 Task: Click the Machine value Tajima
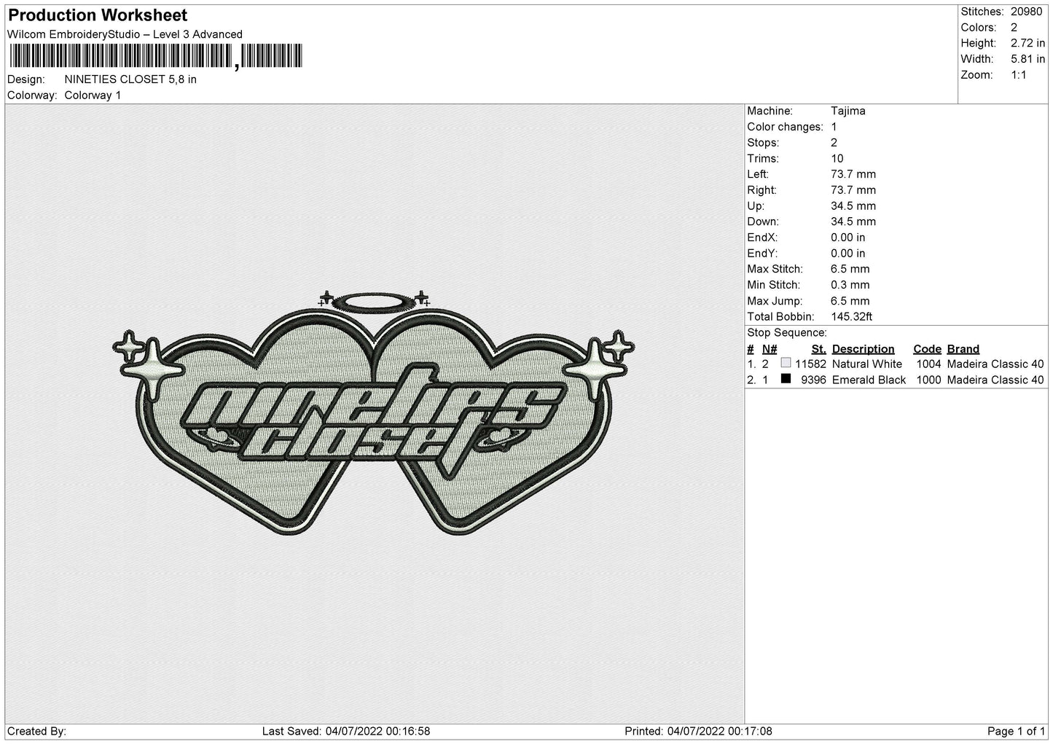848,111
